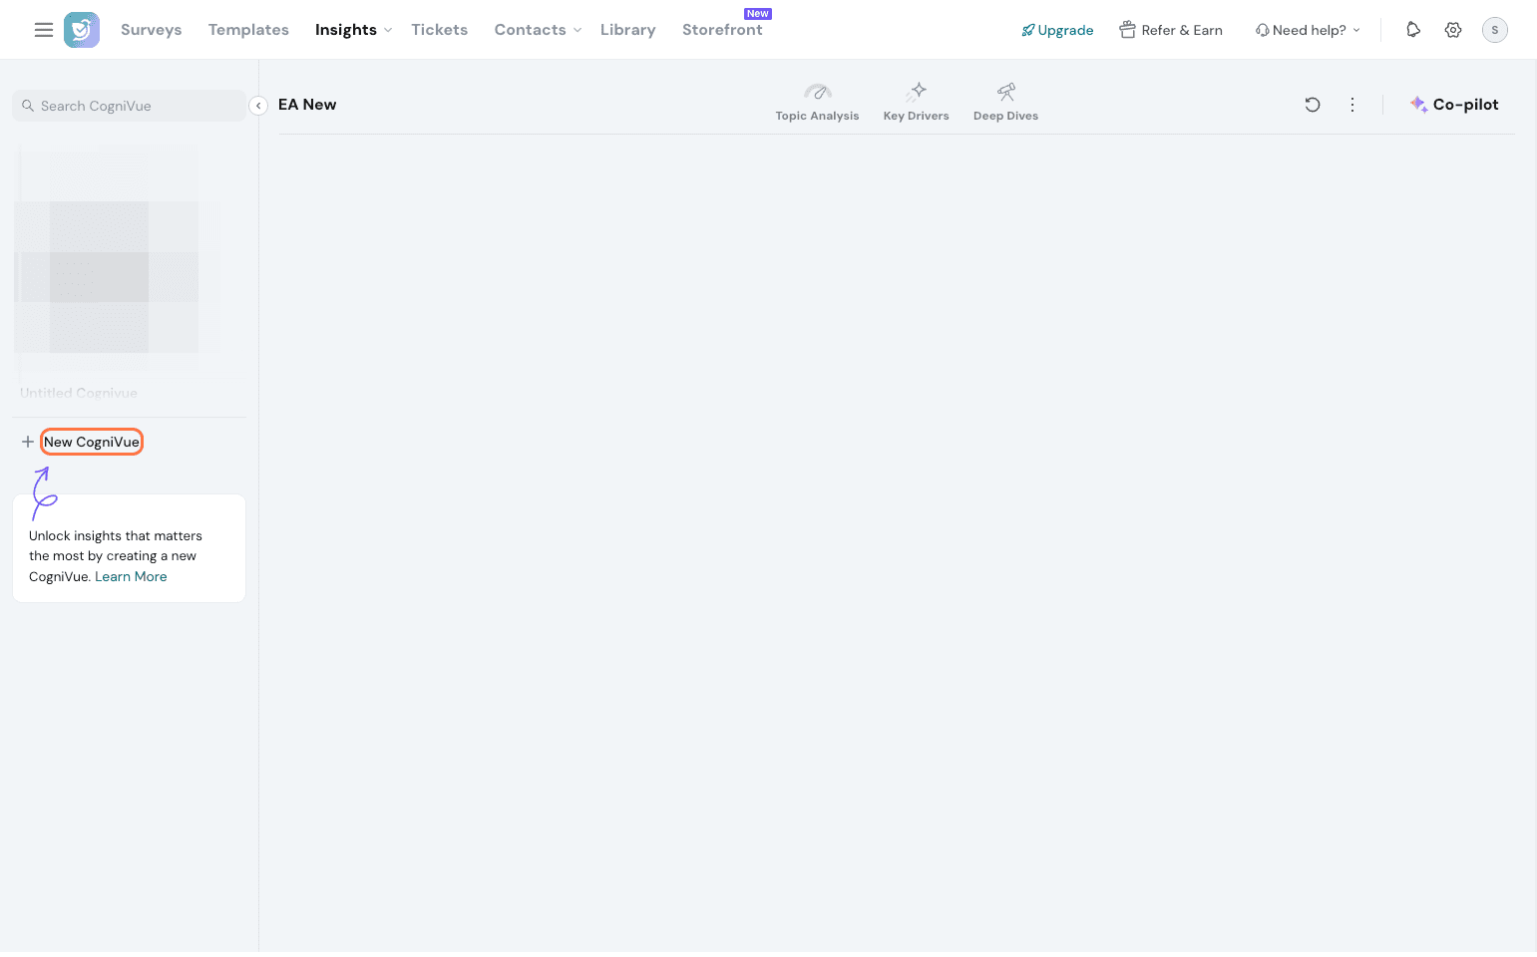The width and height of the screenshot is (1537, 957).
Task: Open Topic Analysis view
Action: (x=817, y=103)
